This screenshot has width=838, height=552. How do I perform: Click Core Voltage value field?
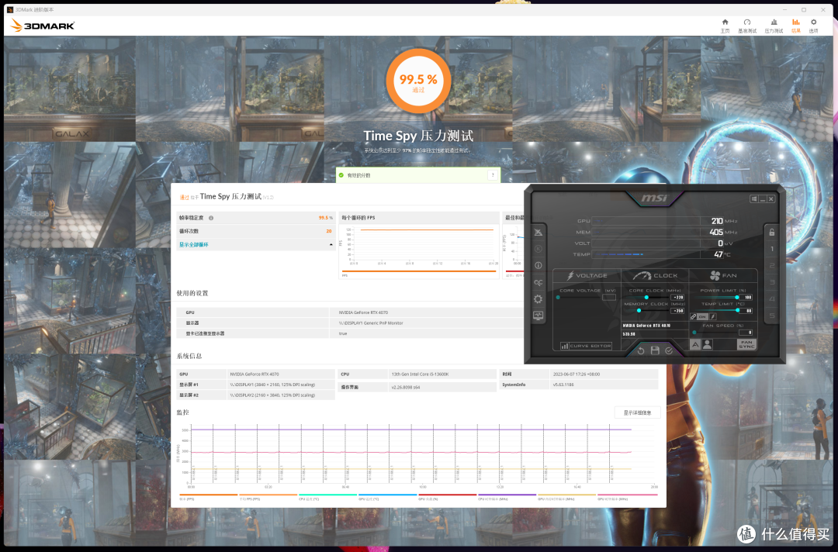coord(609,298)
